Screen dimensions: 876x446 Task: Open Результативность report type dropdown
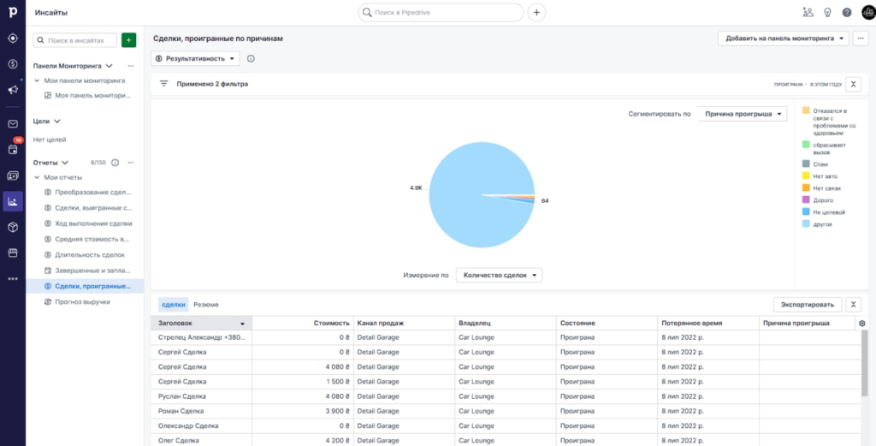pyautogui.click(x=195, y=58)
